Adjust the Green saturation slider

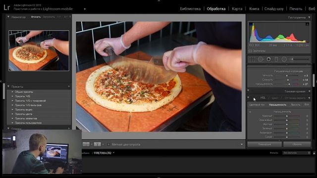(287, 129)
